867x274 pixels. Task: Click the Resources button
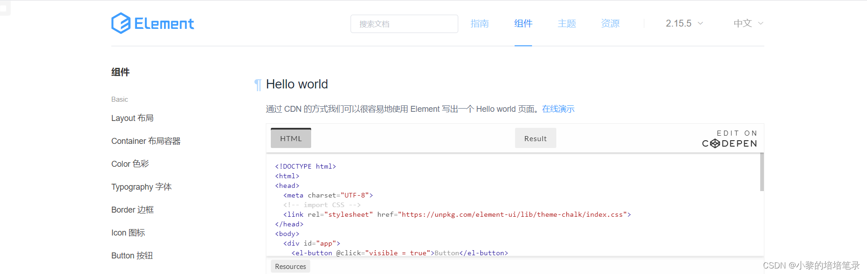click(x=291, y=266)
